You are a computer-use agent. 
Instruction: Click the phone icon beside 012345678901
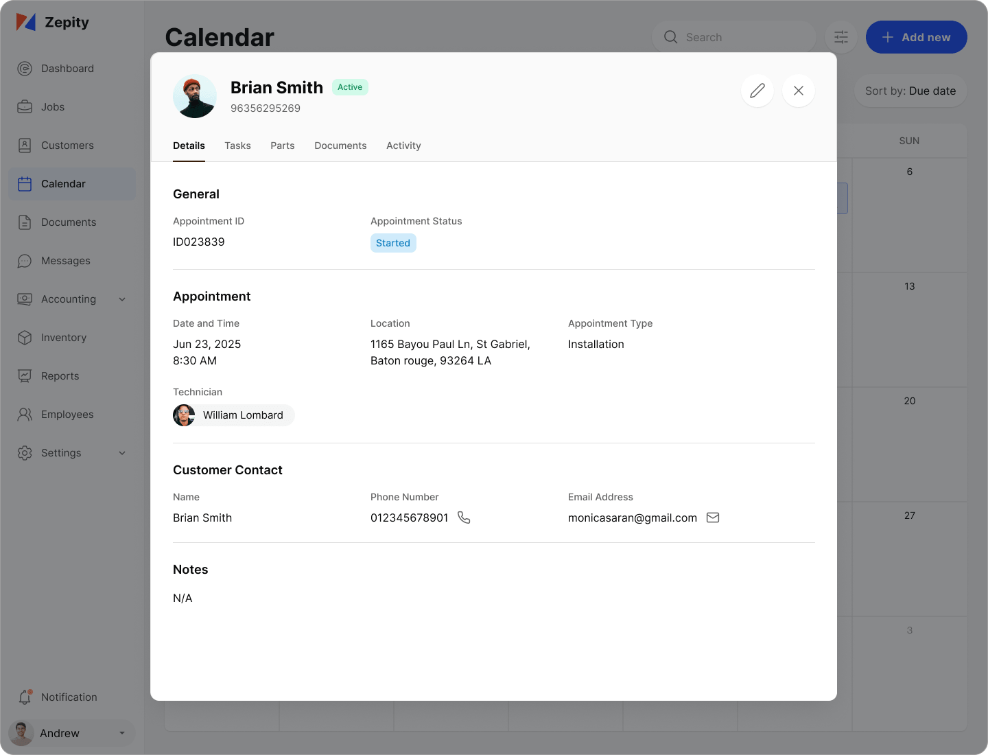(464, 518)
